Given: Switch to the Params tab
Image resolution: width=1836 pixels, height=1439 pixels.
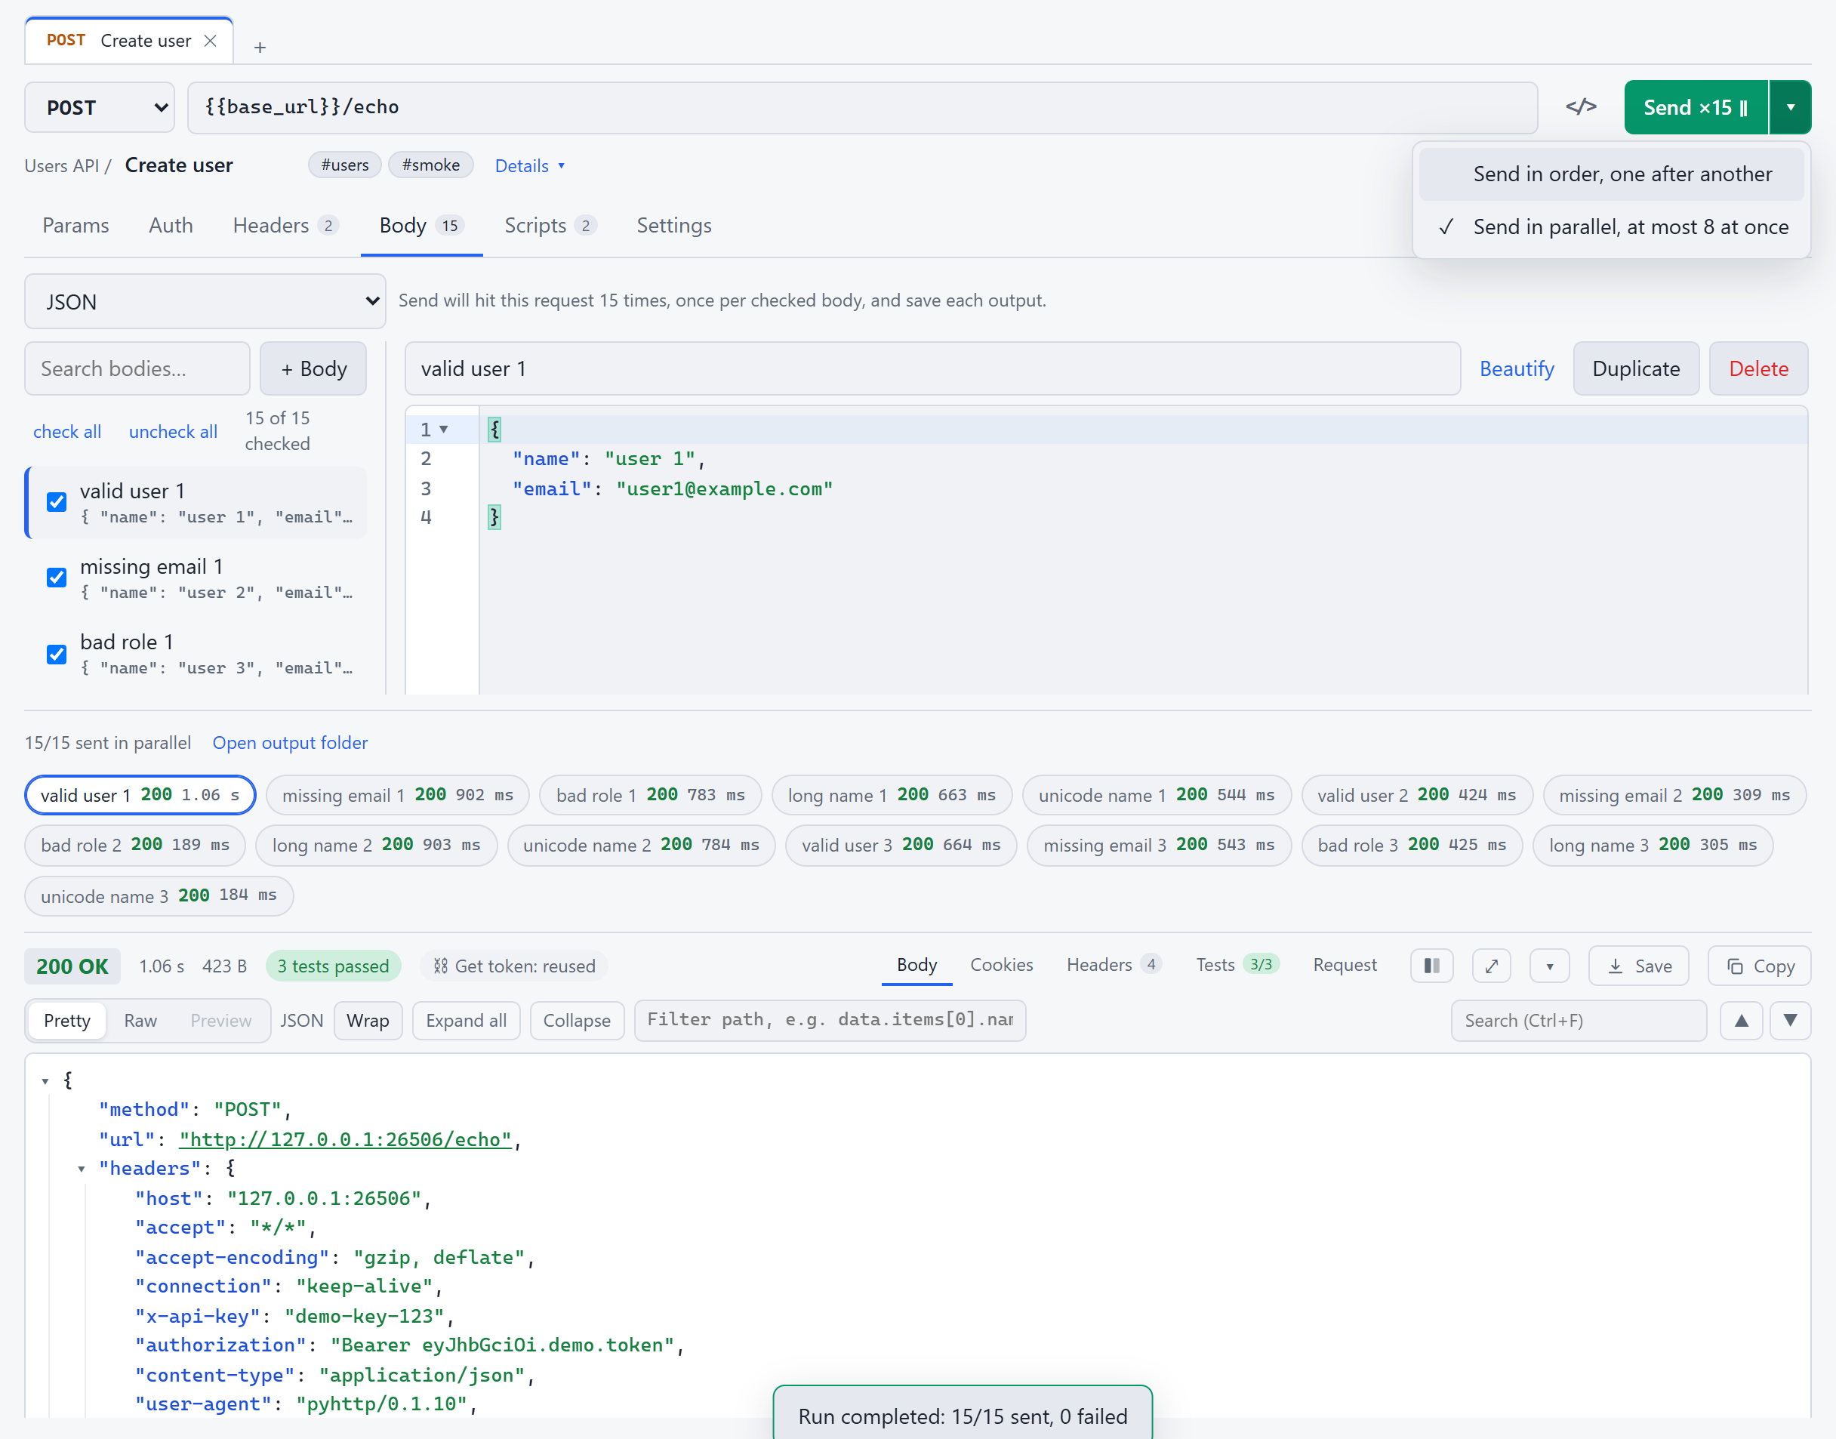Looking at the screenshot, I should (x=75, y=226).
